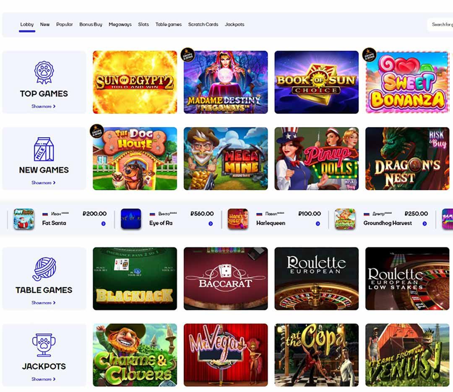Click the Groundhog Harvest winner game icon
The width and height of the screenshot is (453, 392).
coord(345,219)
